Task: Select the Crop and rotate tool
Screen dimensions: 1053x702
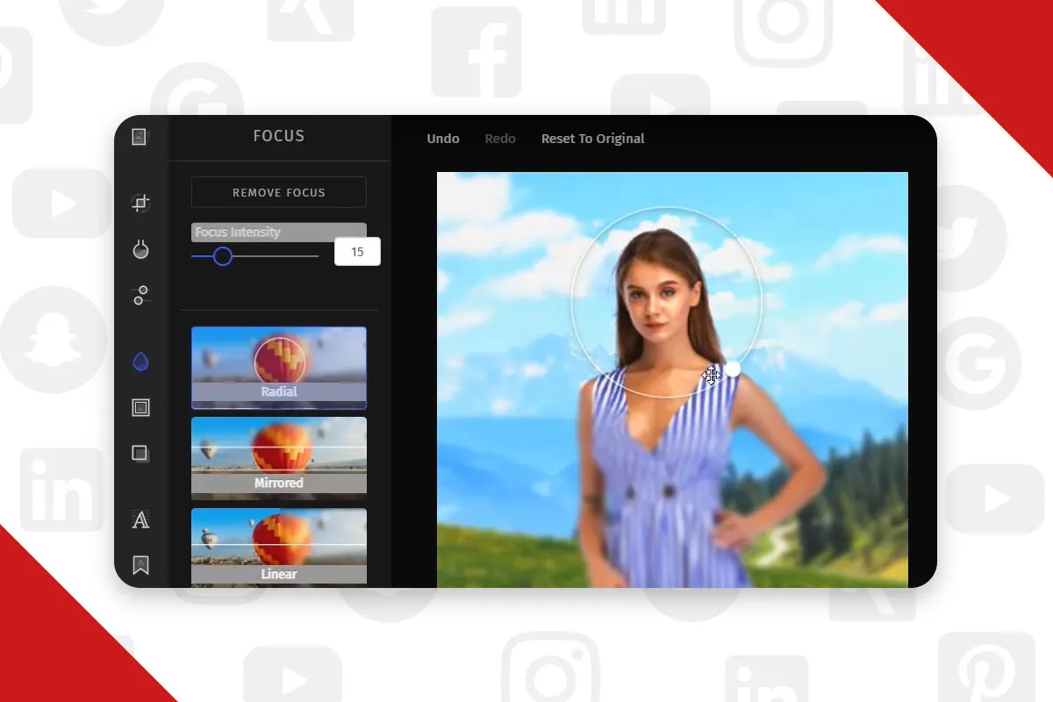Action: [x=140, y=204]
